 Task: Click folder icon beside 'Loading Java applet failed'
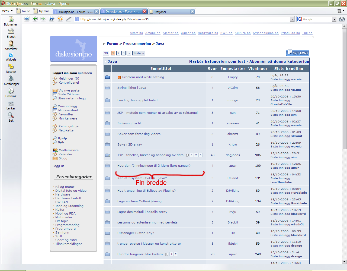point(108,100)
